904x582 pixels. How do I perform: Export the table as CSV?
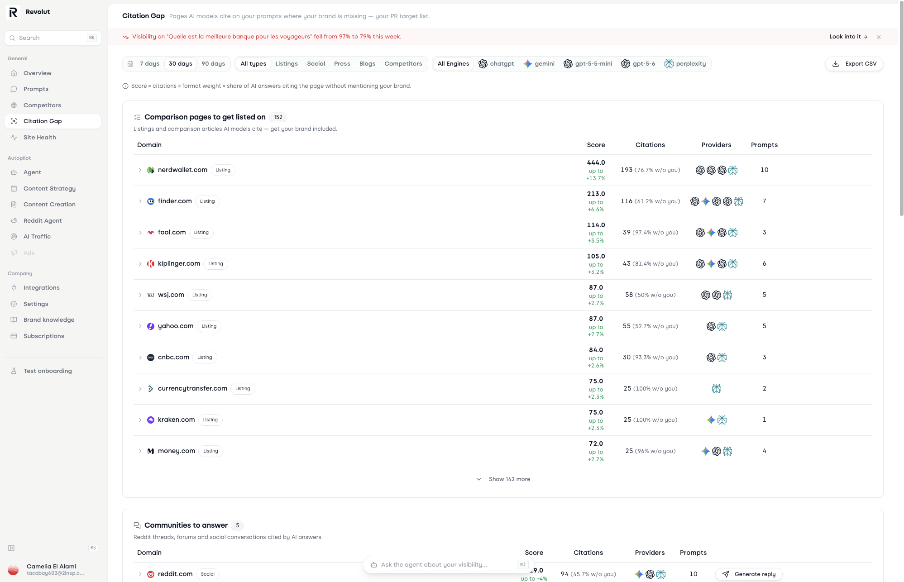854,64
